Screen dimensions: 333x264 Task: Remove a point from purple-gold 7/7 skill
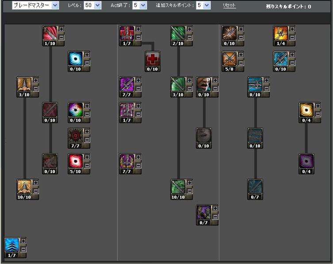(138, 166)
